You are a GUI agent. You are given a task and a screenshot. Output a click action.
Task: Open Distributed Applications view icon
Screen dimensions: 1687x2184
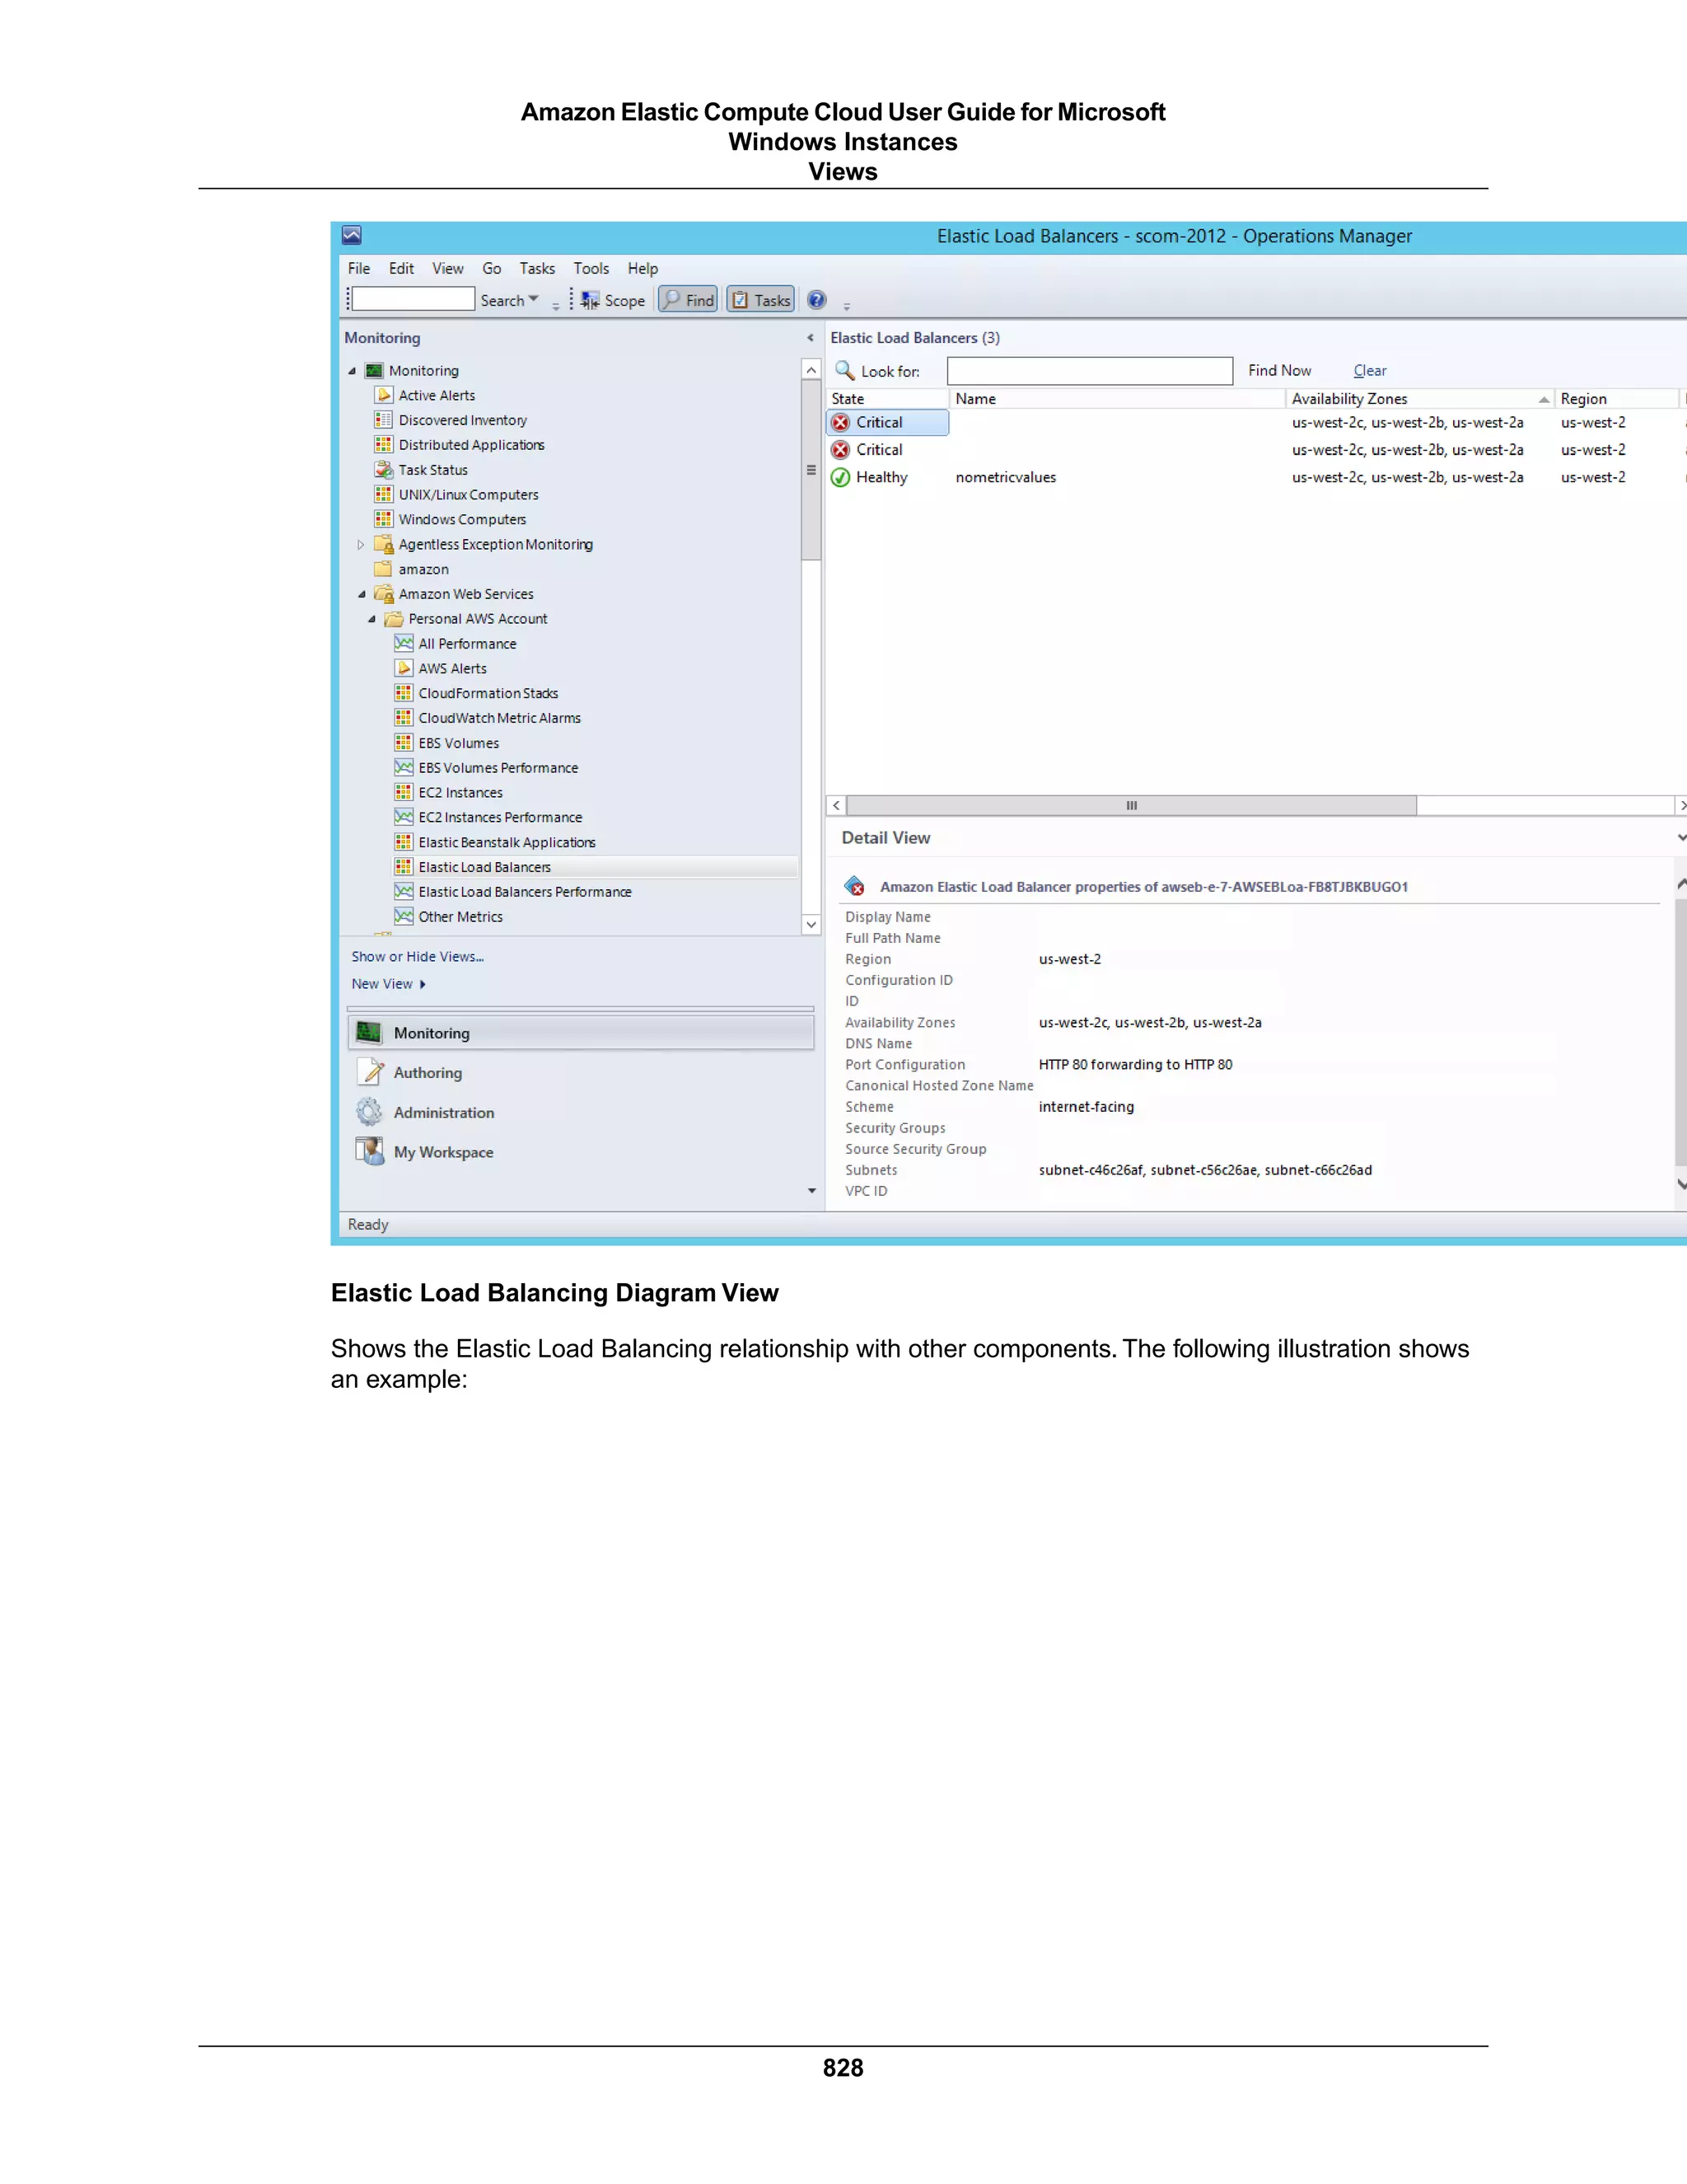coord(384,444)
